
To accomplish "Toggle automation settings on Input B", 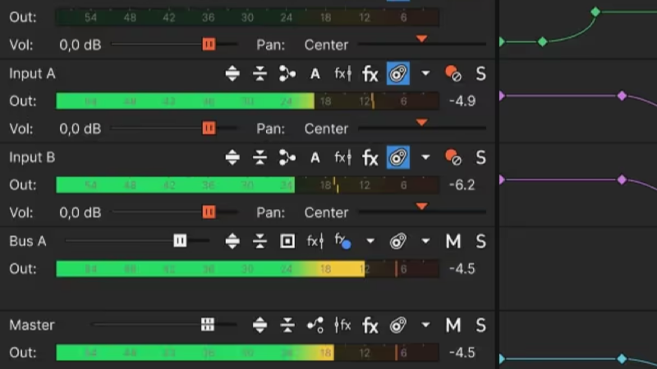I will click(x=398, y=157).
